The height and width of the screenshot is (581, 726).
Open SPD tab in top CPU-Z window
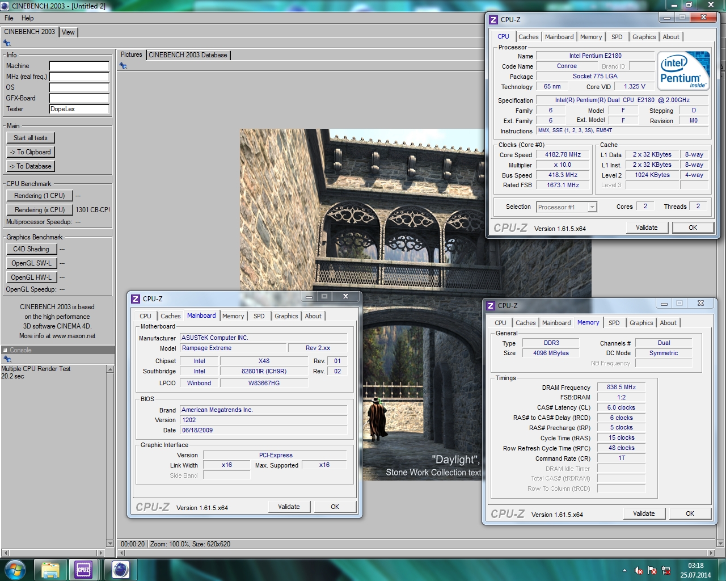(617, 37)
